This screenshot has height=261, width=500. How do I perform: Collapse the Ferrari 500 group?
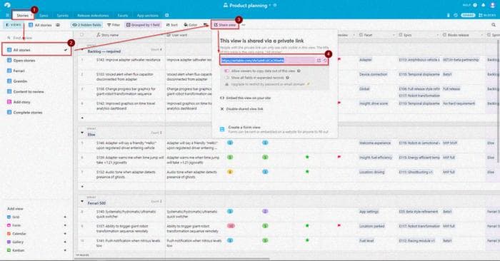pos(82,201)
